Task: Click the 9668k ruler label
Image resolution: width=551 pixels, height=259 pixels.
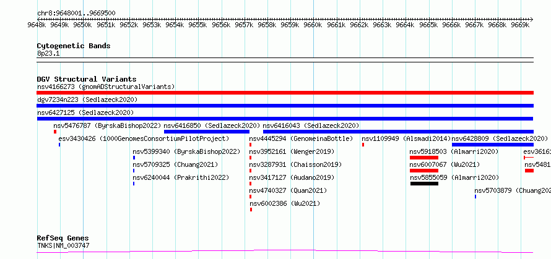Action: [x=497, y=25]
